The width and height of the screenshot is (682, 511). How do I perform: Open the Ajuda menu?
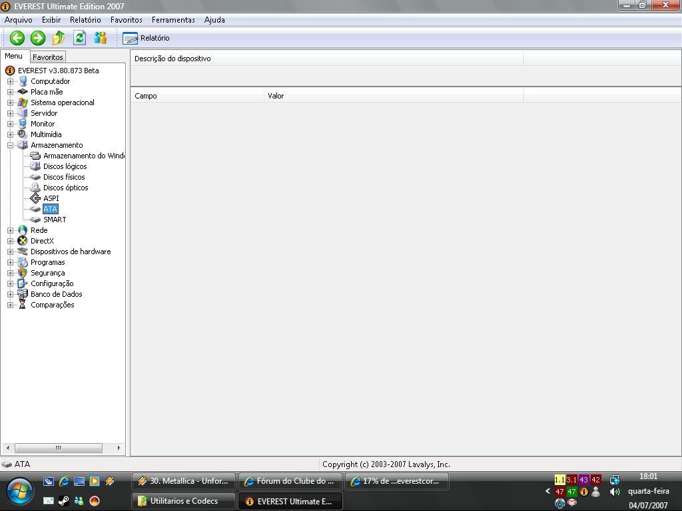pos(214,20)
